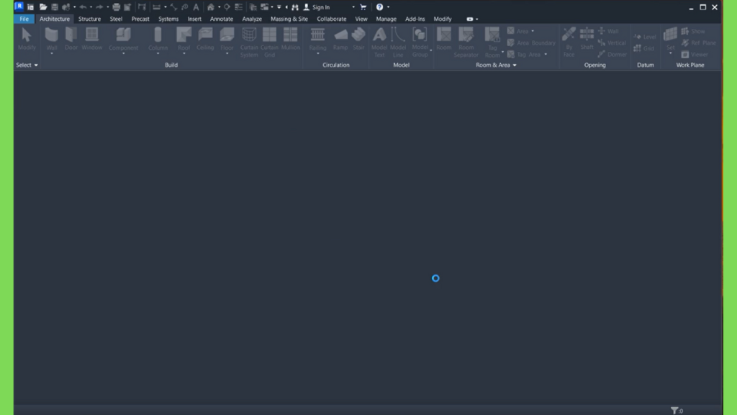Select the Window tool in Build panel
The image size is (737, 415).
pyautogui.click(x=92, y=38)
